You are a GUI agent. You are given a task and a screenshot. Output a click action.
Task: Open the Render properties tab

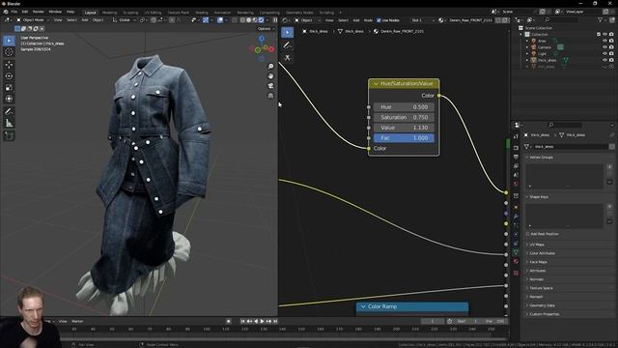[x=516, y=148]
